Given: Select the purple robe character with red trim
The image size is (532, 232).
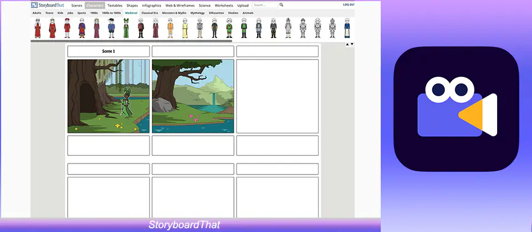Looking at the screenshot, I should (82, 28).
